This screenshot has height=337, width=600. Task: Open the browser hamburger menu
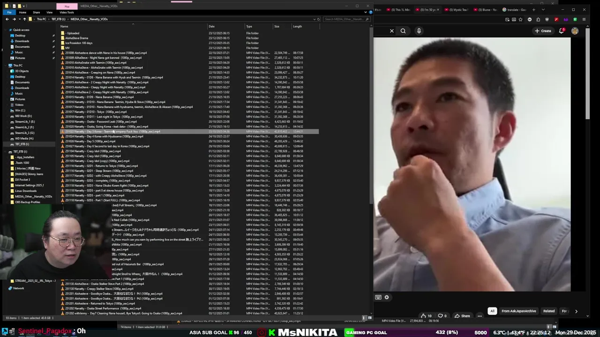(584, 20)
